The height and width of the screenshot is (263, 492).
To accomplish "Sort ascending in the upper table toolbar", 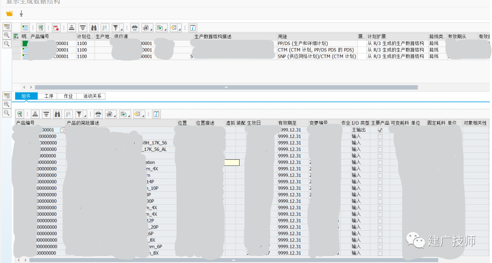I will [72, 28].
